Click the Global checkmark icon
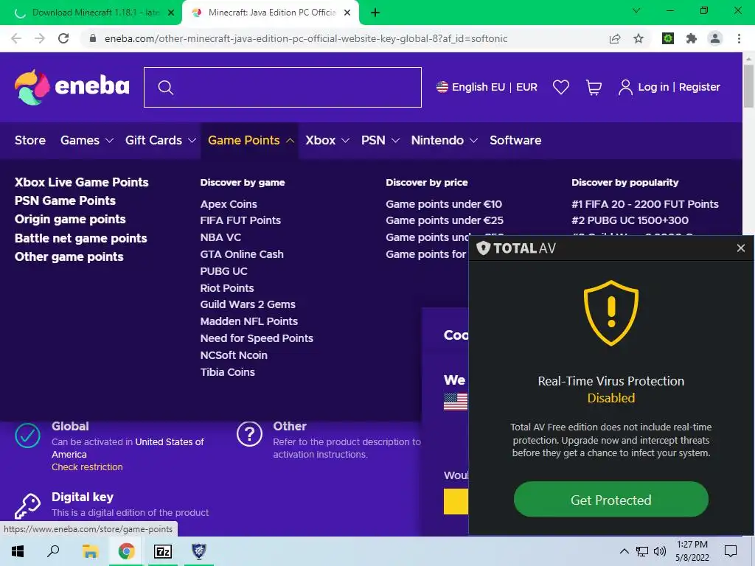Screen dimensions: 755x566 pyautogui.click(x=27, y=435)
